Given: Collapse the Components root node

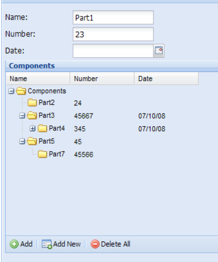Looking at the screenshot, I should [11, 91].
